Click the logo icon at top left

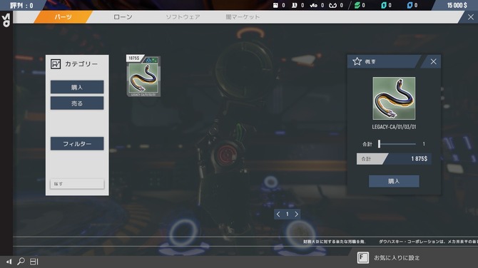click(x=6, y=20)
